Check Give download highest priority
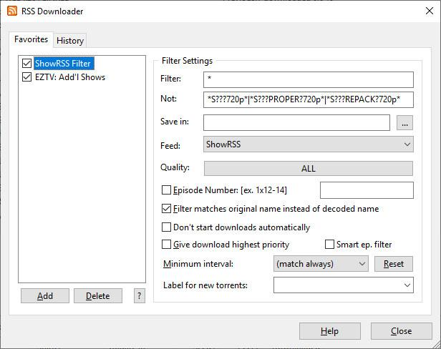441x349 pixels. coord(166,244)
